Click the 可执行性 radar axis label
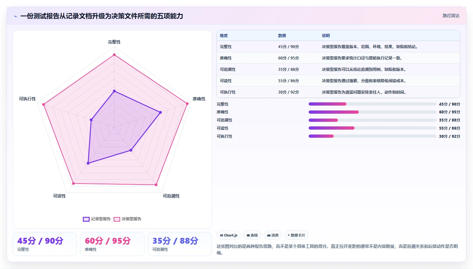Image resolution: width=473 pixels, height=269 pixels. (27, 99)
